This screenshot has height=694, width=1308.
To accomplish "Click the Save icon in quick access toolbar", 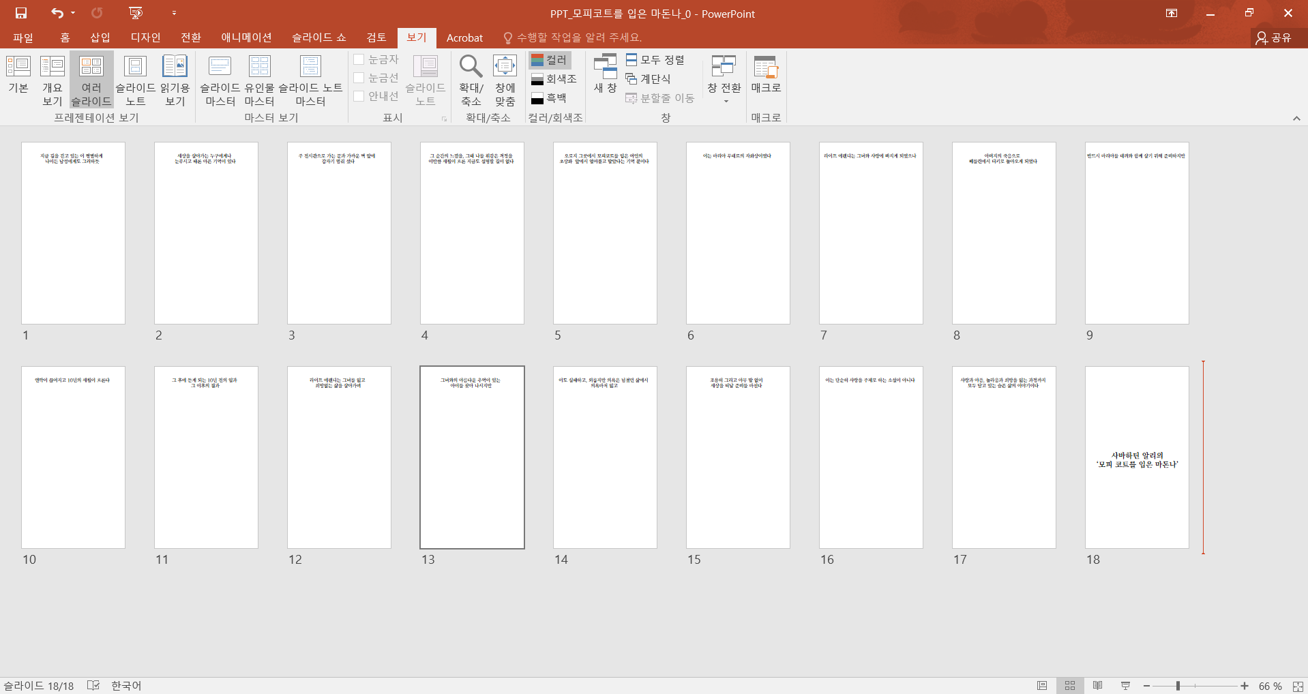I will (21, 13).
